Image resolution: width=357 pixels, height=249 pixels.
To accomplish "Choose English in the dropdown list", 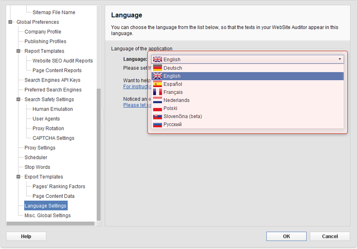I will coord(247,76).
